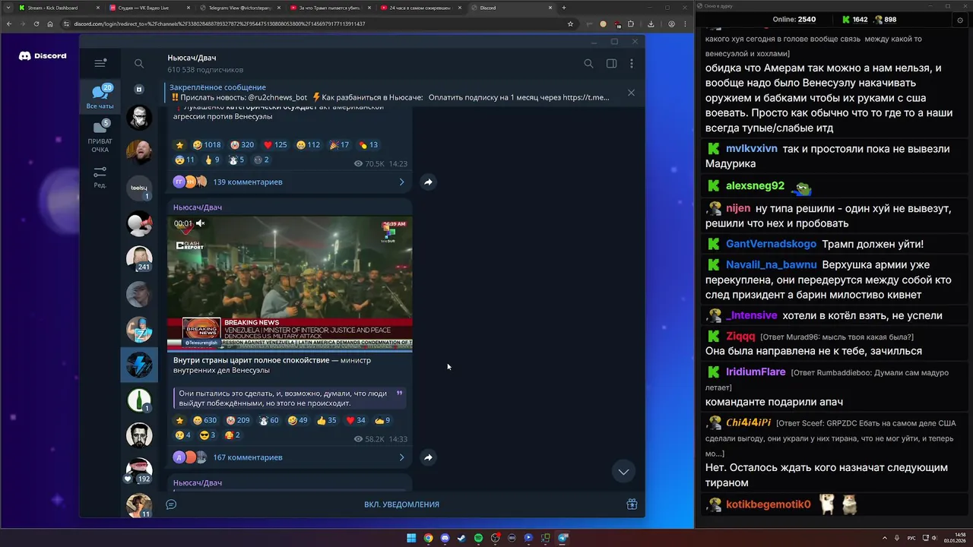This screenshot has width=973, height=547.
Task: Open the green bottle avatar chat
Action: click(139, 400)
